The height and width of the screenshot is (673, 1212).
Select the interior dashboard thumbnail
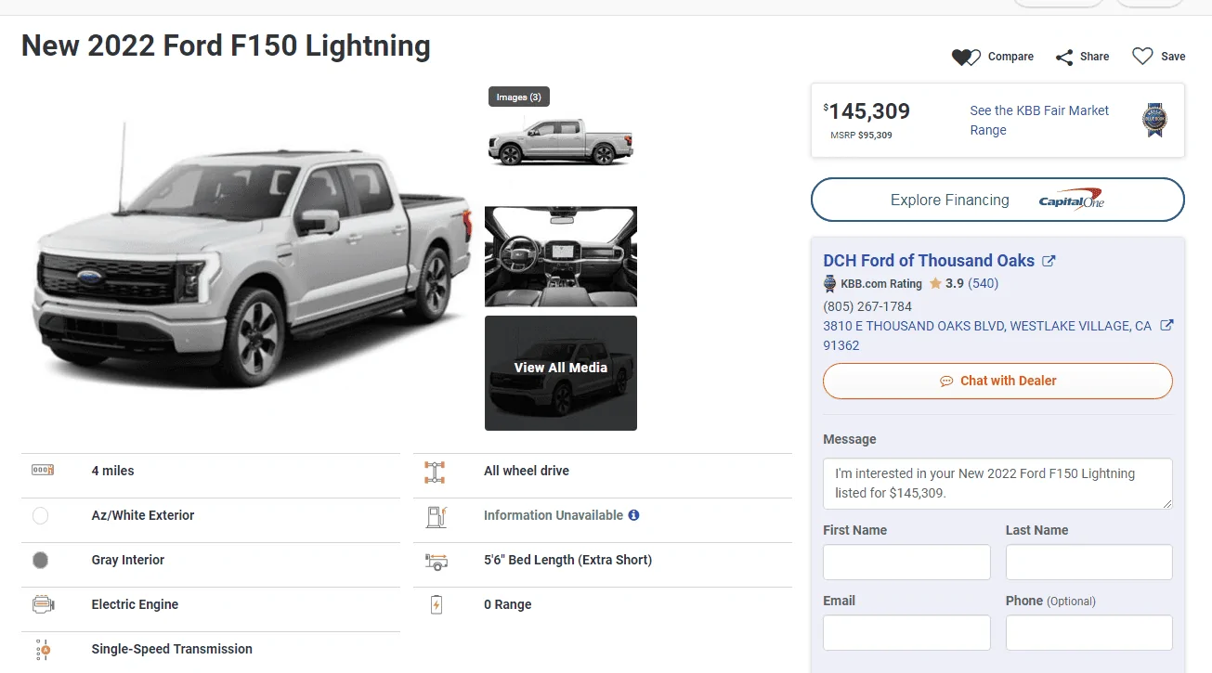click(561, 256)
